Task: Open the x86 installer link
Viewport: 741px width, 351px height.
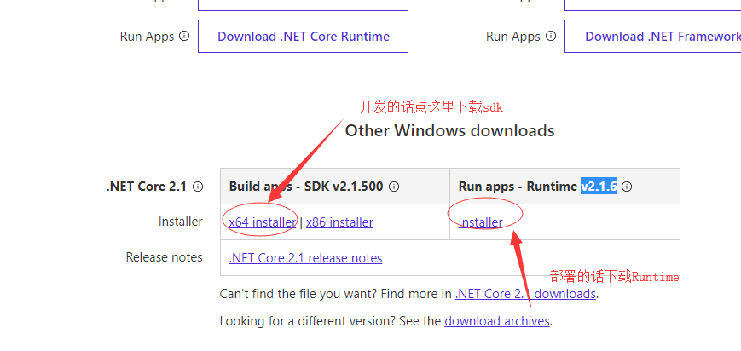Action: [x=339, y=222]
